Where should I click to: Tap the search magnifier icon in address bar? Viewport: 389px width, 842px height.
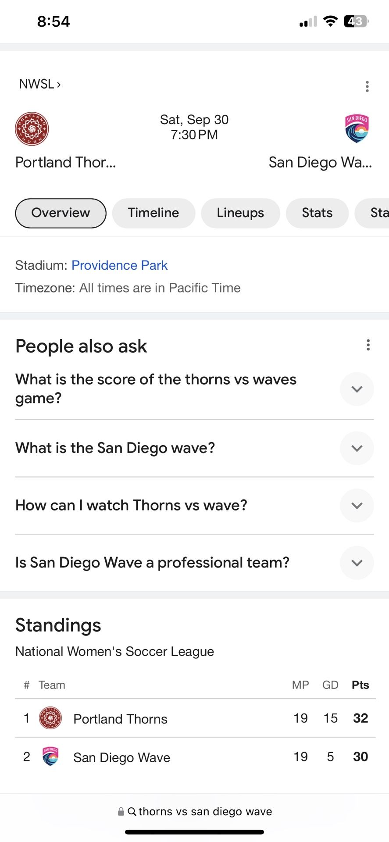(132, 812)
